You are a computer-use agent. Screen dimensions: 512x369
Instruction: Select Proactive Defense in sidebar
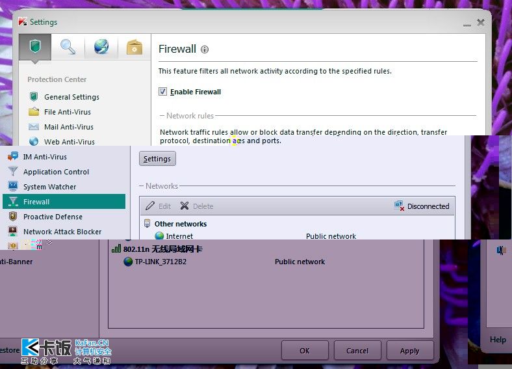tap(53, 217)
